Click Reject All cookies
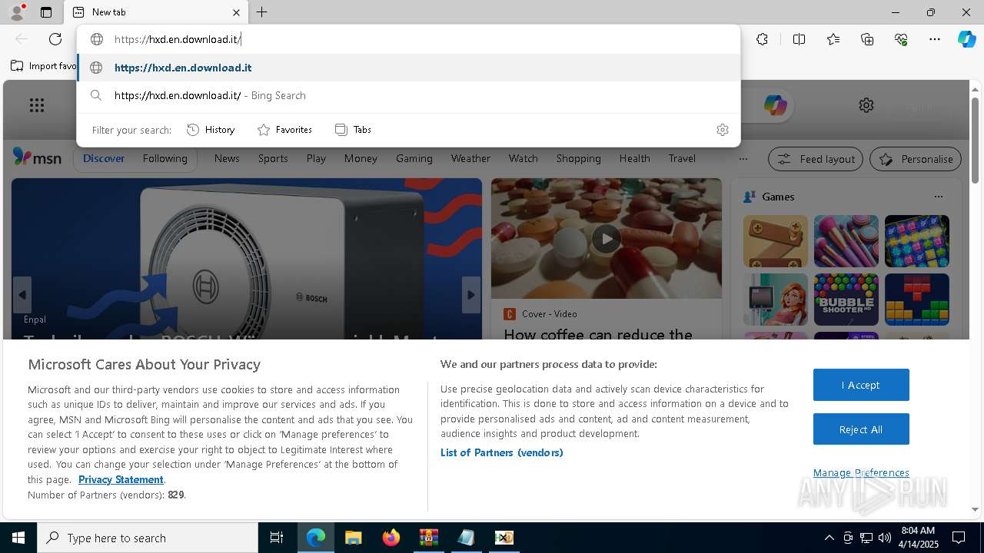 coord(861,429)
